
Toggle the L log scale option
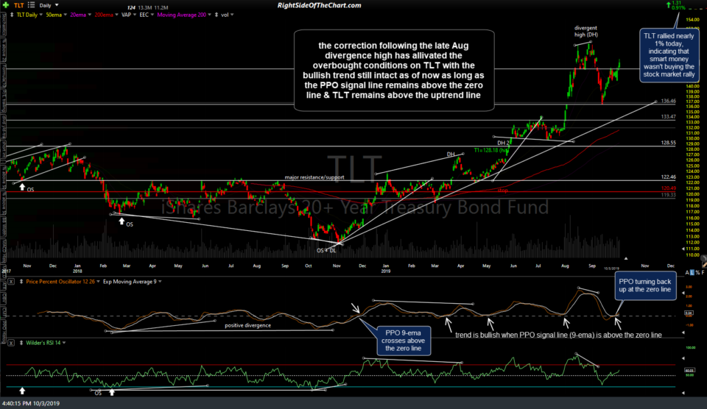tap(692, 272)
